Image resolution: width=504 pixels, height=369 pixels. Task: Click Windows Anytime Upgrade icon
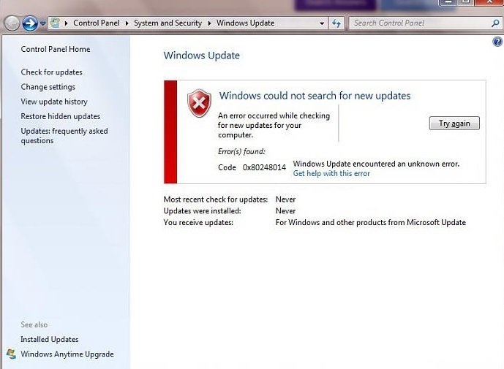[x=11, y=354]
